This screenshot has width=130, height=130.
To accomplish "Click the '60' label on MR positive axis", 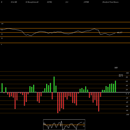I will point(127,81).
